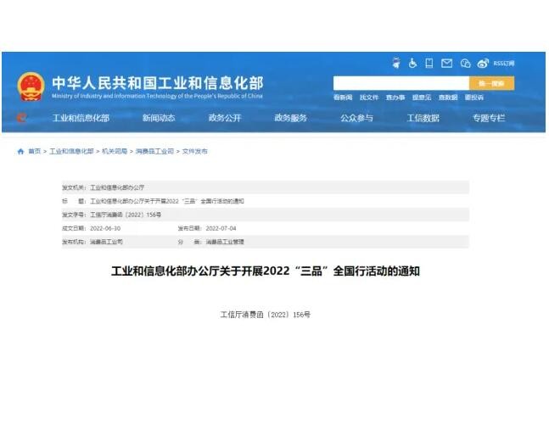Open the 新闻动态 navigation menu

[159, 118]
